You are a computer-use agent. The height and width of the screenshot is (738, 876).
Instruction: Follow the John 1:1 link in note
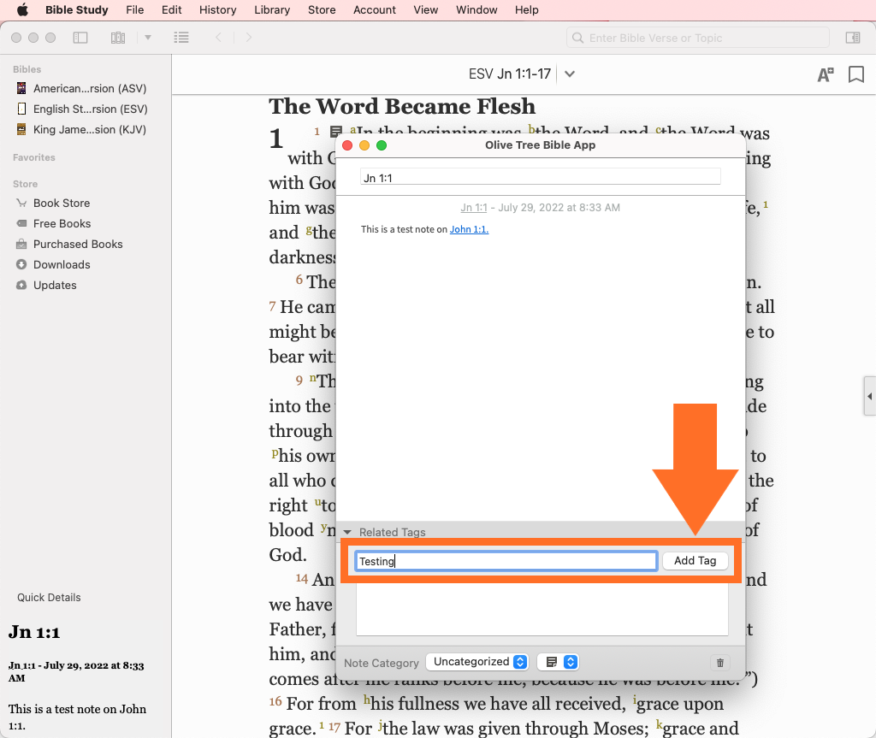click(x=469, y=229)
